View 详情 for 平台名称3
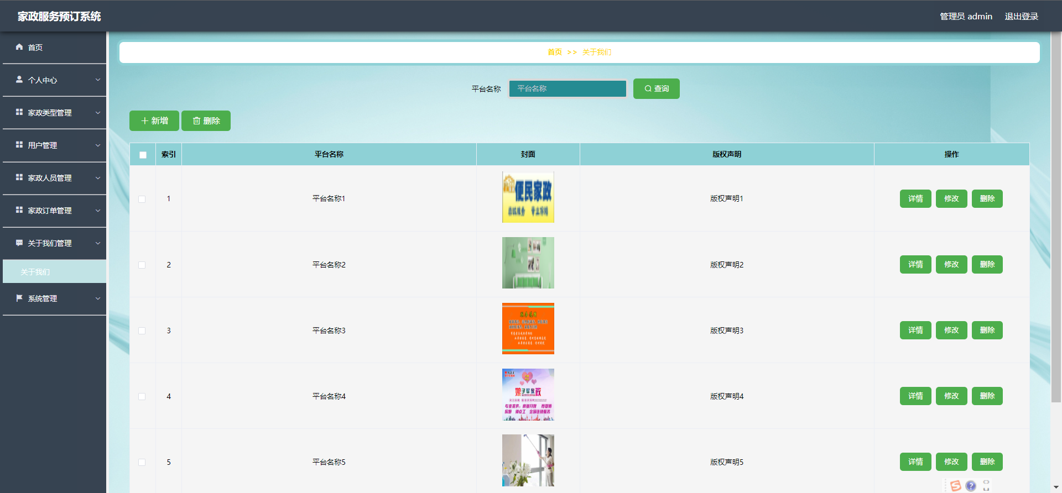Screen dimensions: 1062x493 (x=915, y=330)
